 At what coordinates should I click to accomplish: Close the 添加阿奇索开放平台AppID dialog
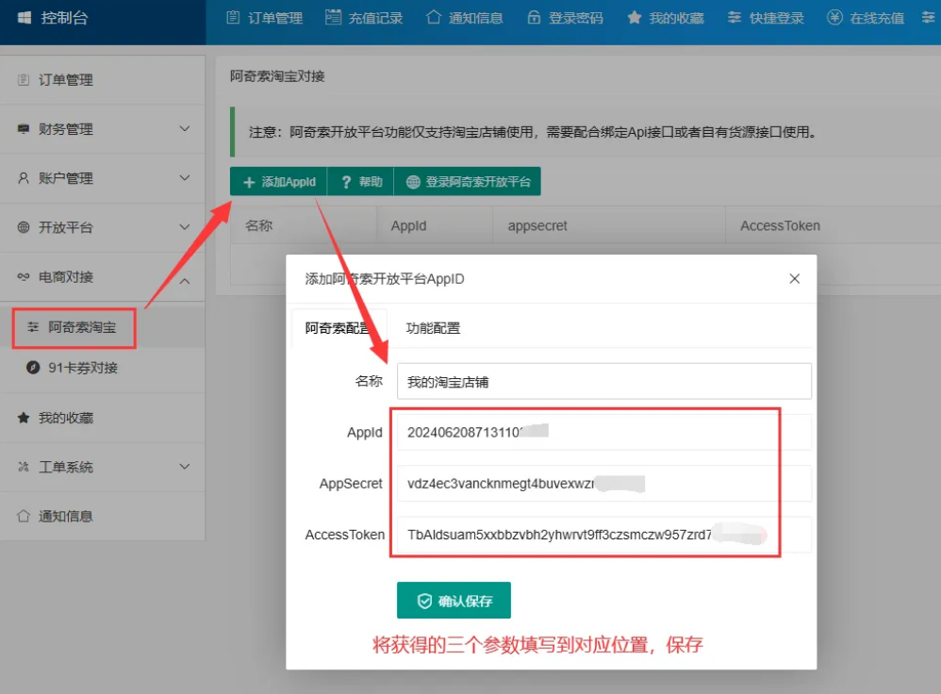coord(794,279)
